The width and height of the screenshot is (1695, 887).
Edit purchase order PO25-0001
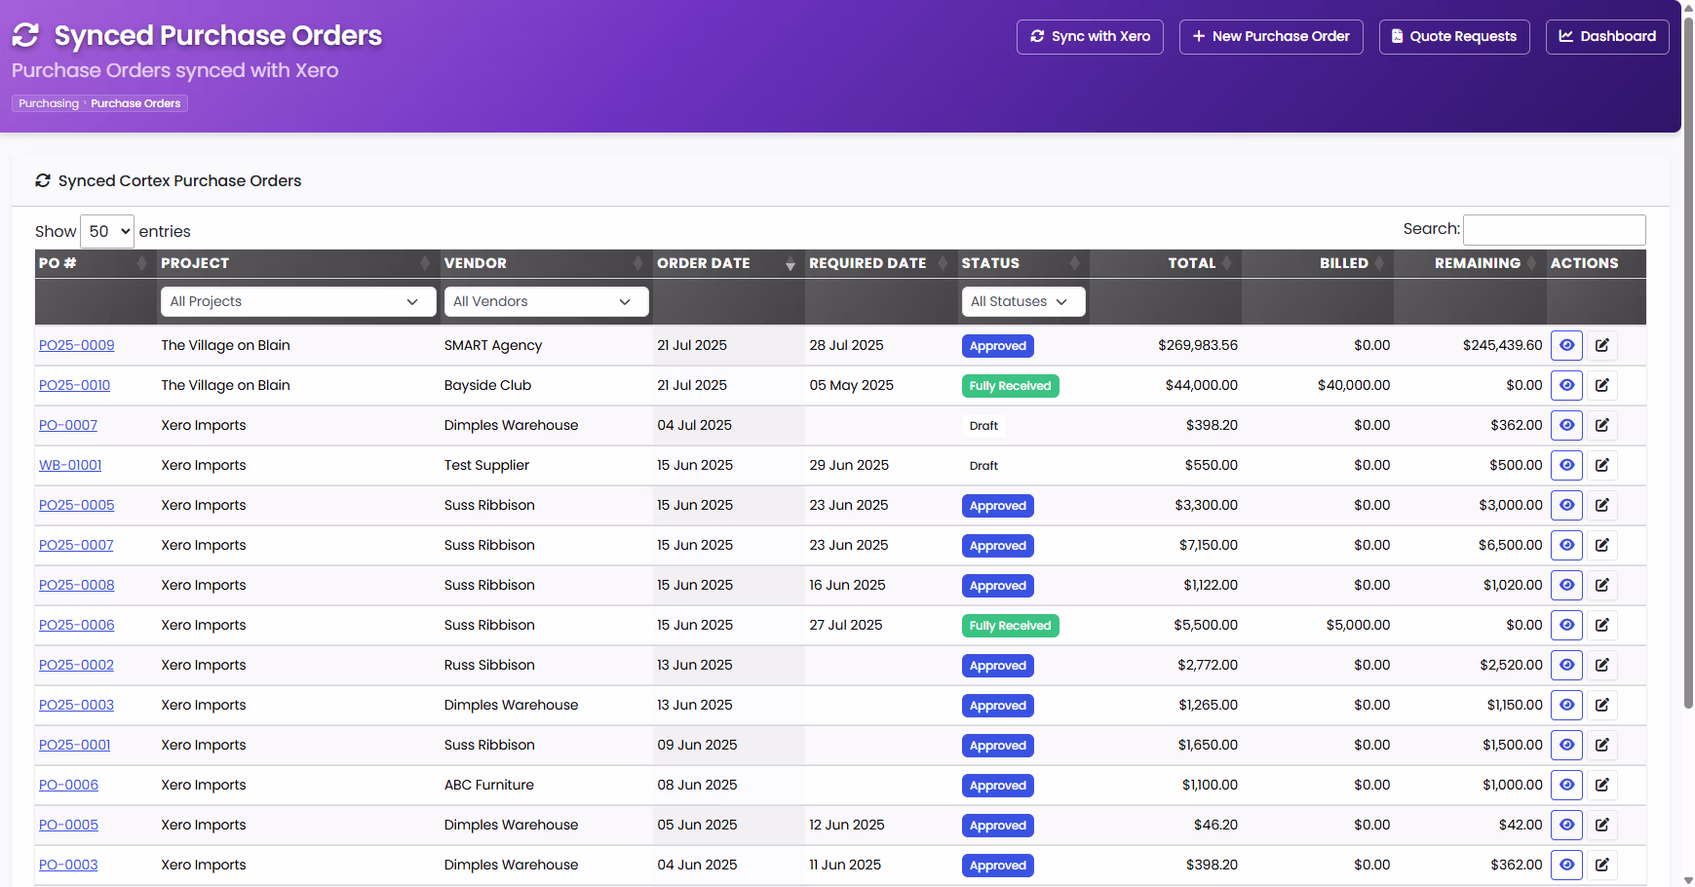point(1601,745)
